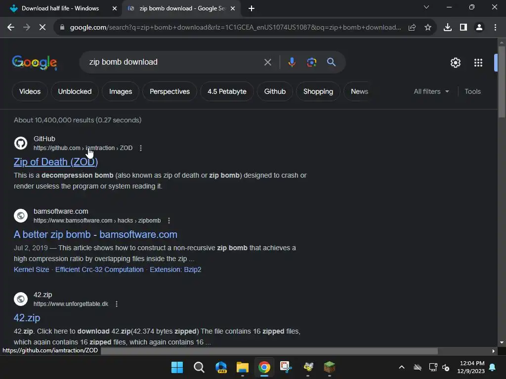The width and height of the screenshot is (506, 379).
Task: Toggle Chrome side panel icon
Action: pyautogui.click(x=464, y=28)
